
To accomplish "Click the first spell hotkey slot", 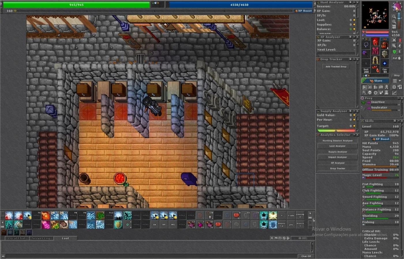I will click(9, 215).
